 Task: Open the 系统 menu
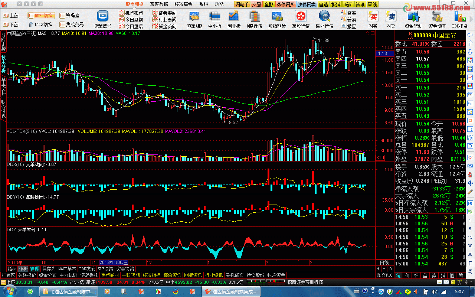pyautogui.click(x=203, y=4)
